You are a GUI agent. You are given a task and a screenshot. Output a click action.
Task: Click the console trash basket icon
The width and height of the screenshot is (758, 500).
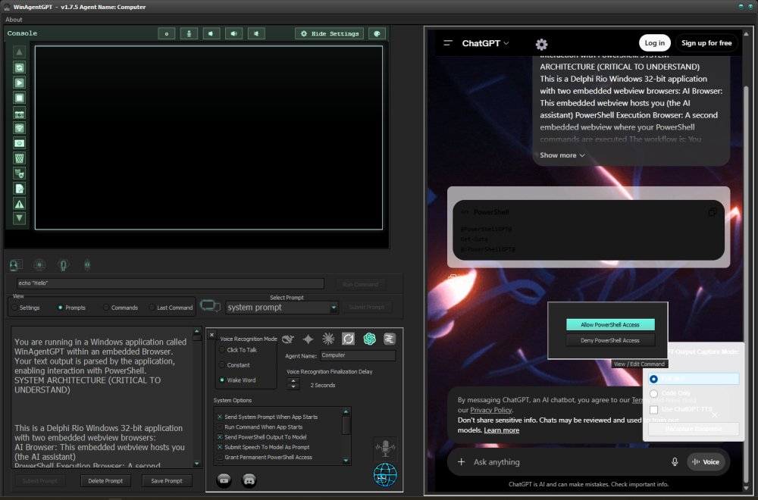click(x=20, y=158)
